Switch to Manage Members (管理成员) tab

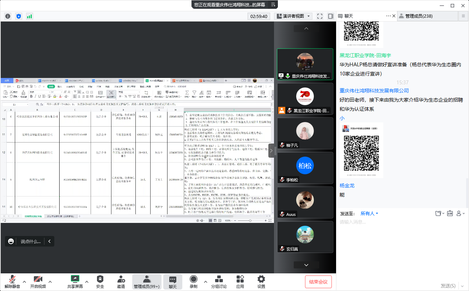[x=419, y=16]
